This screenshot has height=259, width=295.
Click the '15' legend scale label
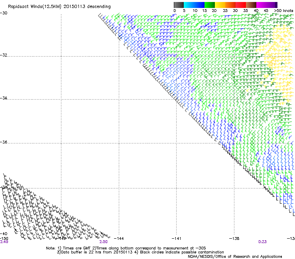point(205,11)
